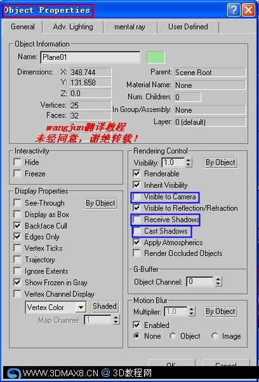Viewport: 259px width, 382px height.
Task: Uncheck Backface Cull
Action: point(18,225)
